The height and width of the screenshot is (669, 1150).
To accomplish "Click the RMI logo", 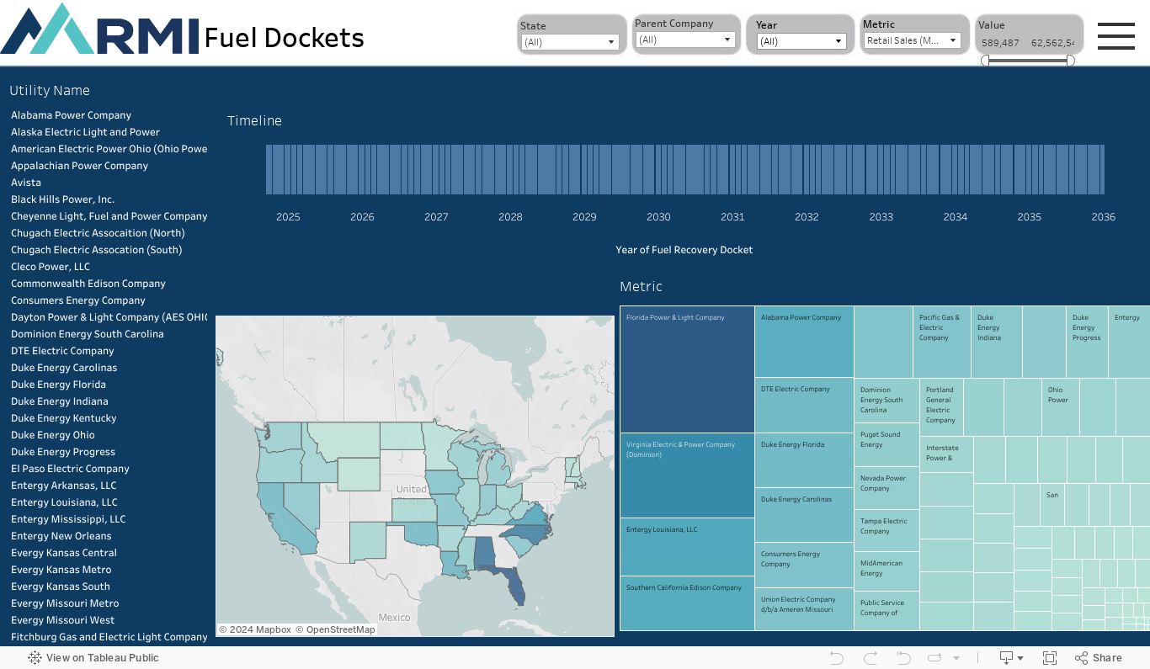I will point(100,29).
